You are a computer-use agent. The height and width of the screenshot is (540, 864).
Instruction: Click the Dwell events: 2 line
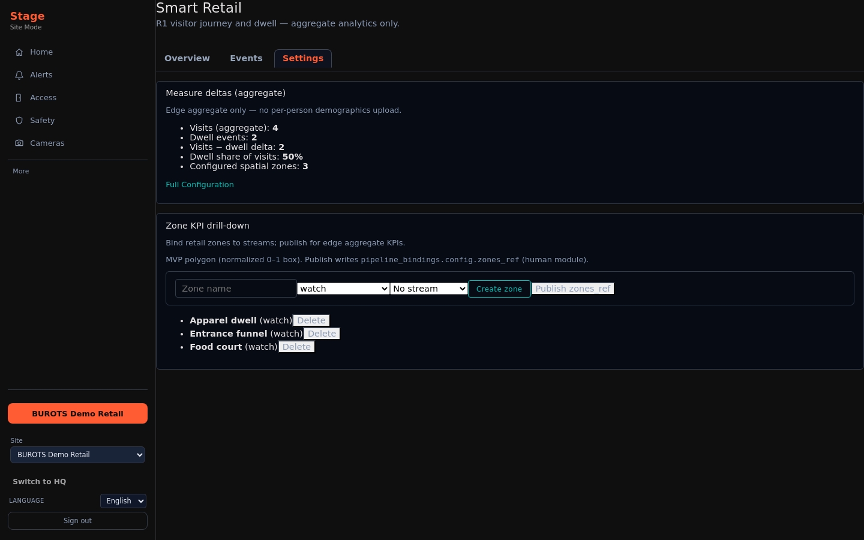point(223,137)
